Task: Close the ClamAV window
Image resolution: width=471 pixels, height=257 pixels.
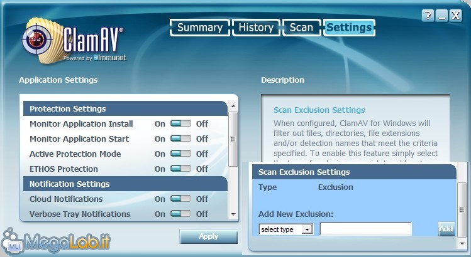Action: click(456, 15)
